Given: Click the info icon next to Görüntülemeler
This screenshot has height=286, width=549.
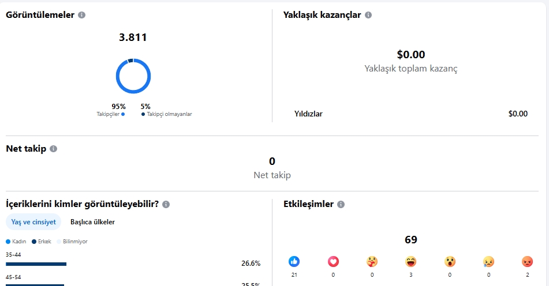Looking at the screenshot, I should [81, 15].
